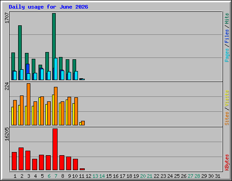This screenshot has width=232, height=181.
Task: Click day label 15 on the x-axis
Action: [x=109, y=176]
